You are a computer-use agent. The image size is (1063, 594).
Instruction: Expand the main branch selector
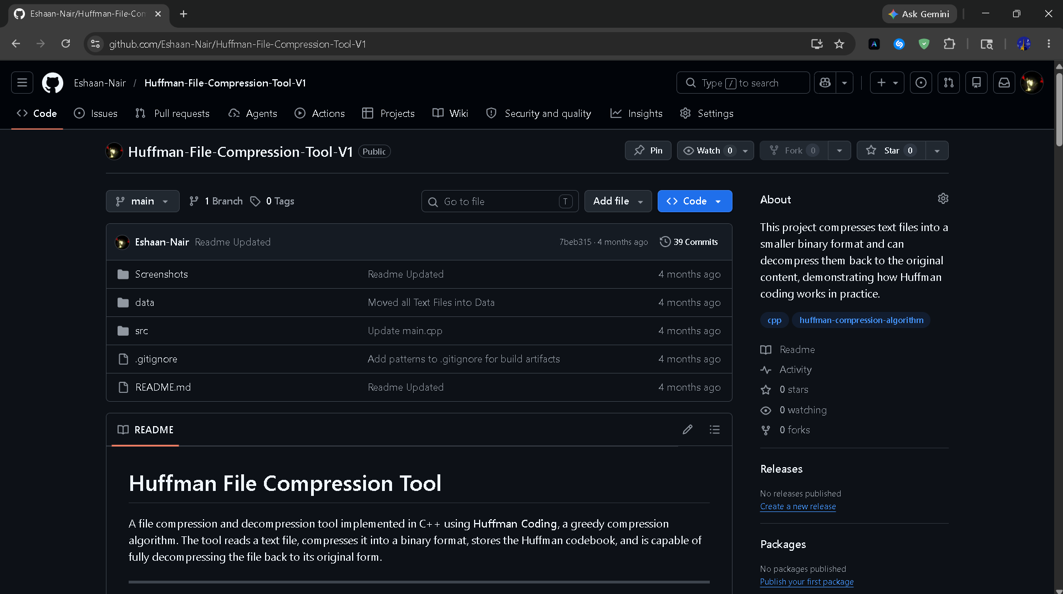coord(143,201)
